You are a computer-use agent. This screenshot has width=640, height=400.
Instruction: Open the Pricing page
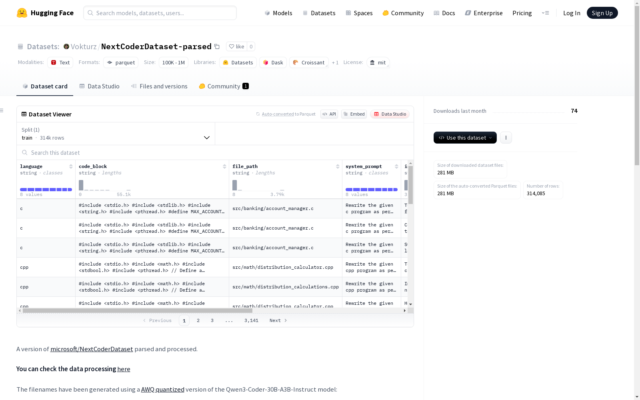pyautogui.click(x=522, y=13)
